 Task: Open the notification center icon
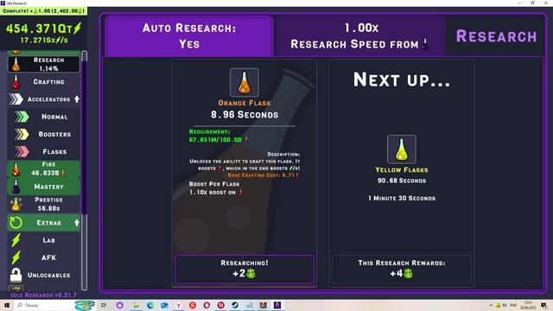click(544, 305)
